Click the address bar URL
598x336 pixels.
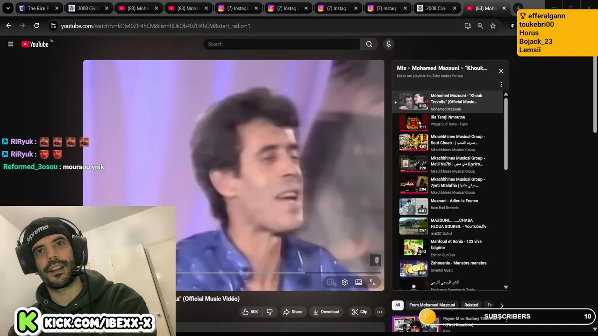tap(156, 26)
